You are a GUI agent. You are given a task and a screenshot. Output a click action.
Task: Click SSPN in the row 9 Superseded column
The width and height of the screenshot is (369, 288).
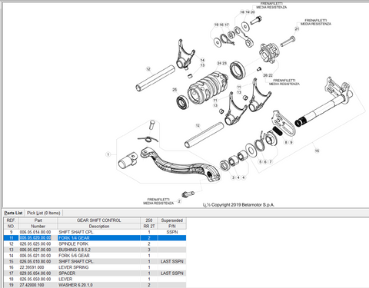[x=172, y=232]
